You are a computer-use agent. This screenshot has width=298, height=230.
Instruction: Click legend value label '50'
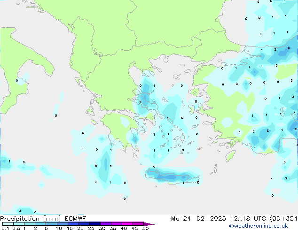(145, 228)
